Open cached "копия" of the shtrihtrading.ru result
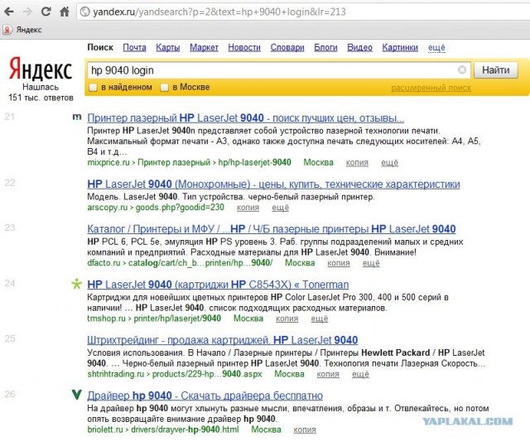Image resolution: width=530 pixels, height=441 pixels. point(328,374)
